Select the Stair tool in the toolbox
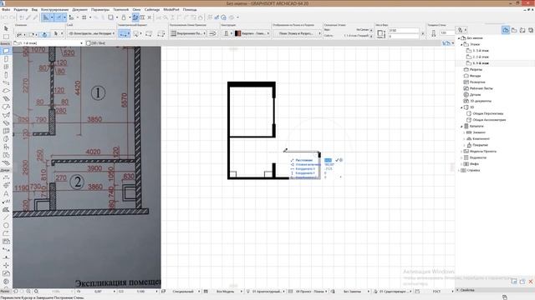This screenshot has height=300, width=535. coord(6,98)
